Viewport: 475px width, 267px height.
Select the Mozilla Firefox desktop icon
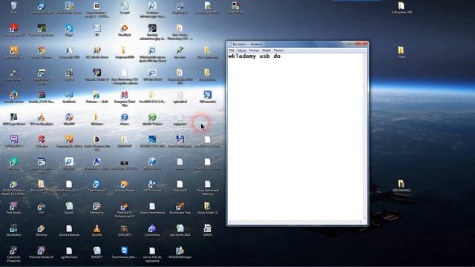pyautogui.click(x=13, y=97)
